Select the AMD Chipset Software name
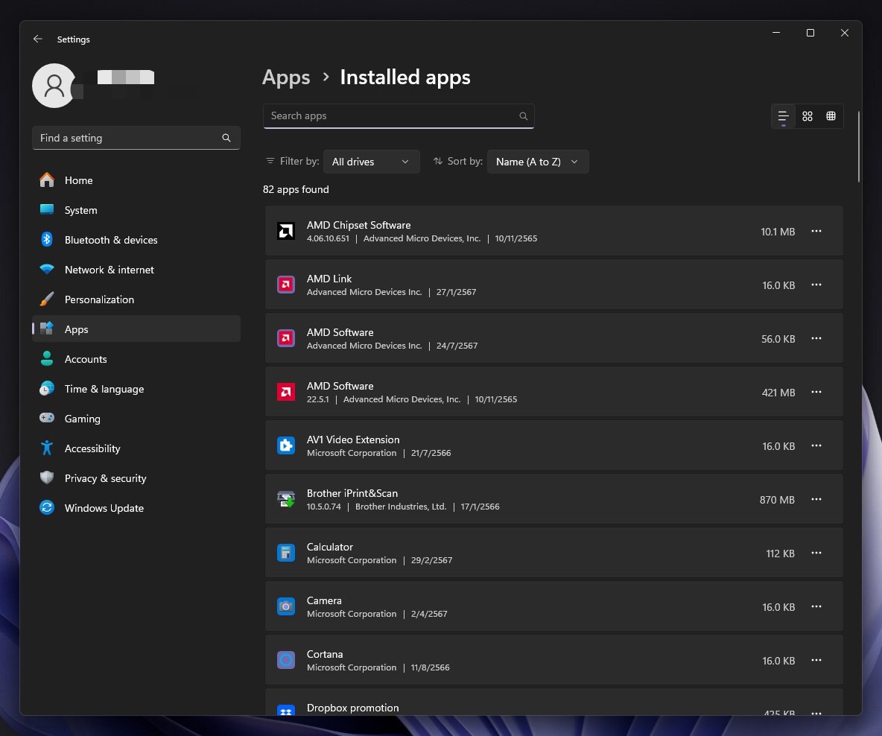The height and width of the screenshot is (736, 882). pyautogui.click(x=358, y=225)
